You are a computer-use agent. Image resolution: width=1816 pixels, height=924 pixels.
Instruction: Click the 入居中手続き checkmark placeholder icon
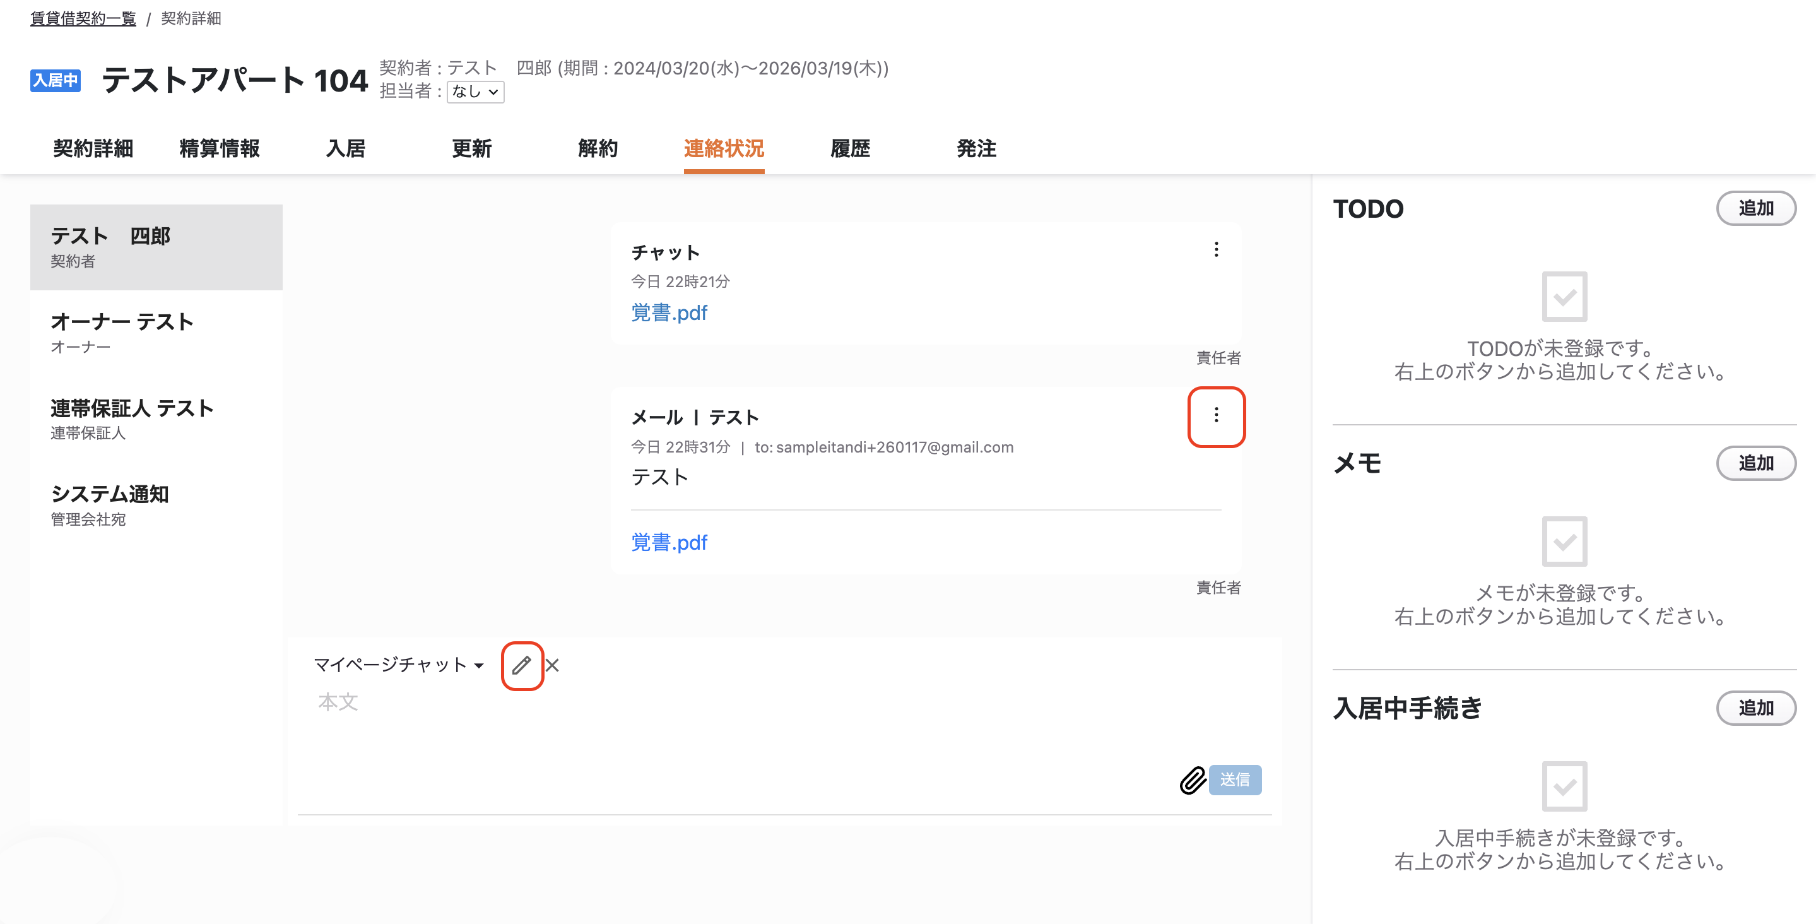click(x=1564, y=786)
